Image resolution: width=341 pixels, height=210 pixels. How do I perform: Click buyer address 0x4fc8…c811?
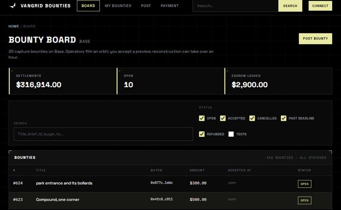pyautogui.click(x=162, y=199)
